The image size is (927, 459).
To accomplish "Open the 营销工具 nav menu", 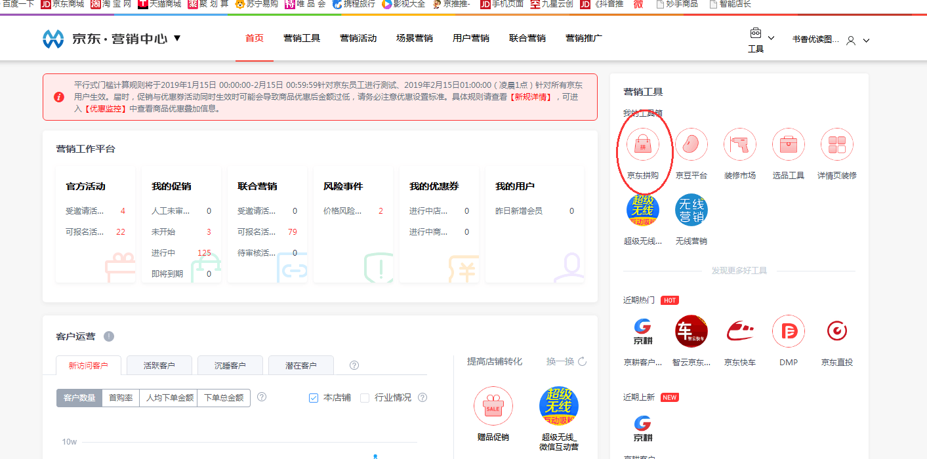I will coord(302,38).
